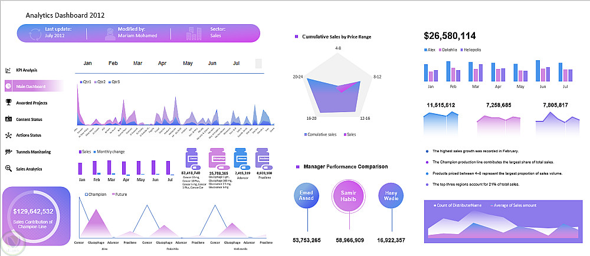This screenshot has width=590, height=256.
Task: Click the Heliopolis legend color swatch
Action: (461, 50)
